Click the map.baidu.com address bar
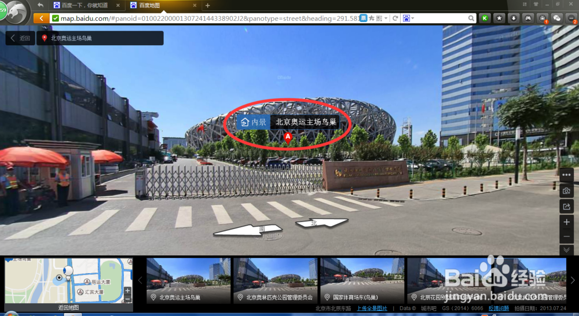Viewport: 579px width, 316px height. 205,18
